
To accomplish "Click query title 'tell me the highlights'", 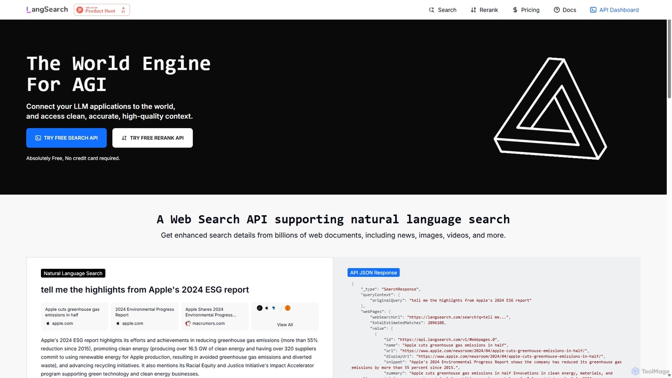I will click(145, 290).
